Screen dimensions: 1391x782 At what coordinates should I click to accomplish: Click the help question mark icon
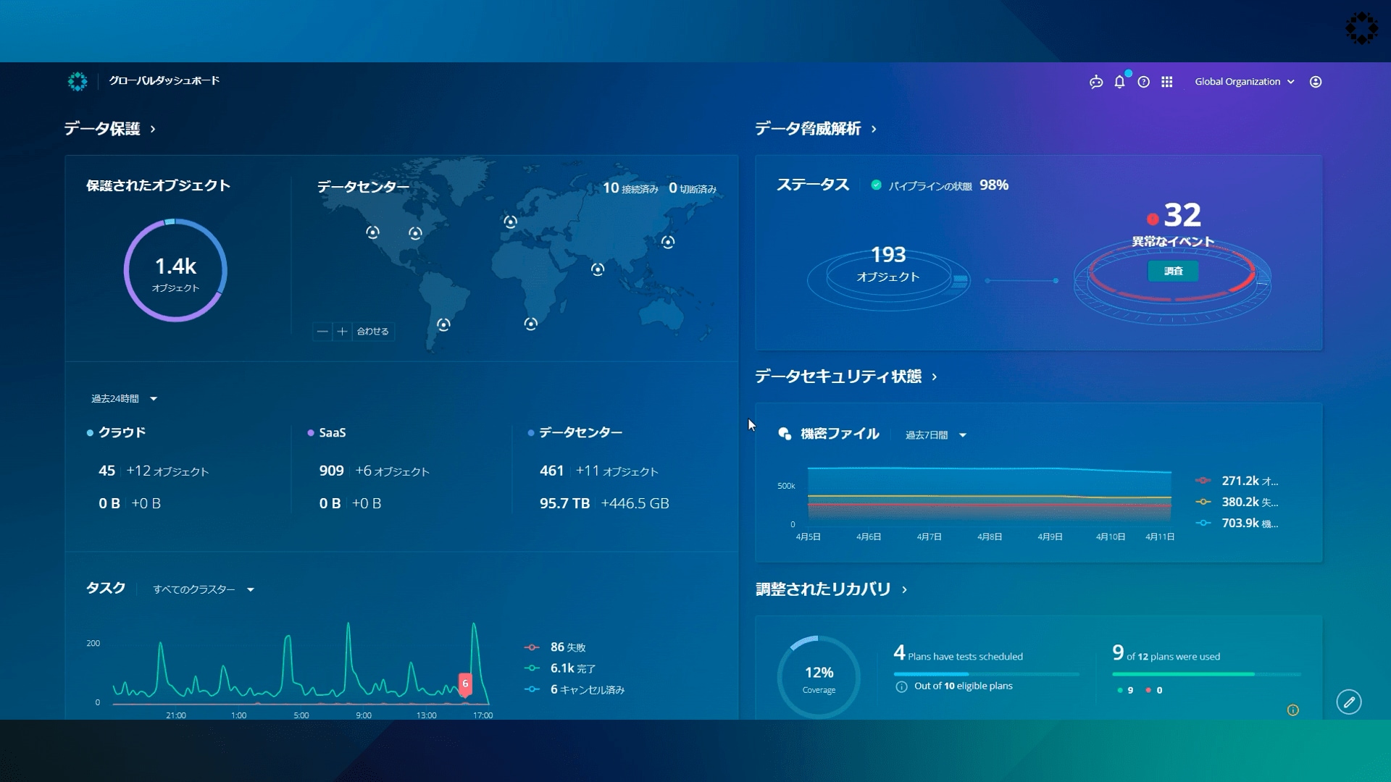(1143, 82)
